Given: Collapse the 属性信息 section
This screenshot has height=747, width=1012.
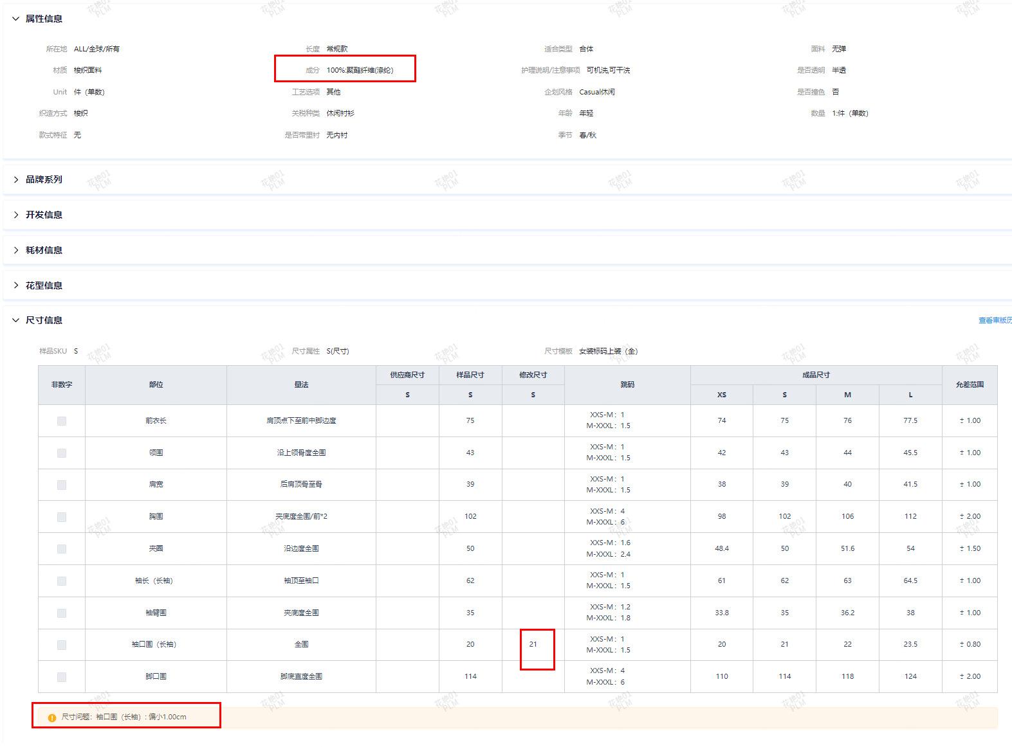Looking at the screenshot, I should point(16,19).
